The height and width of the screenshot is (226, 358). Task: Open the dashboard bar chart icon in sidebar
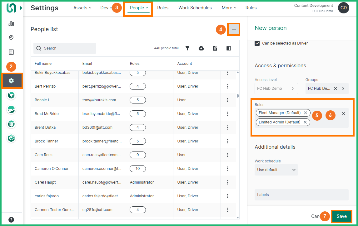pyautogui.click(x=11, y=23)
